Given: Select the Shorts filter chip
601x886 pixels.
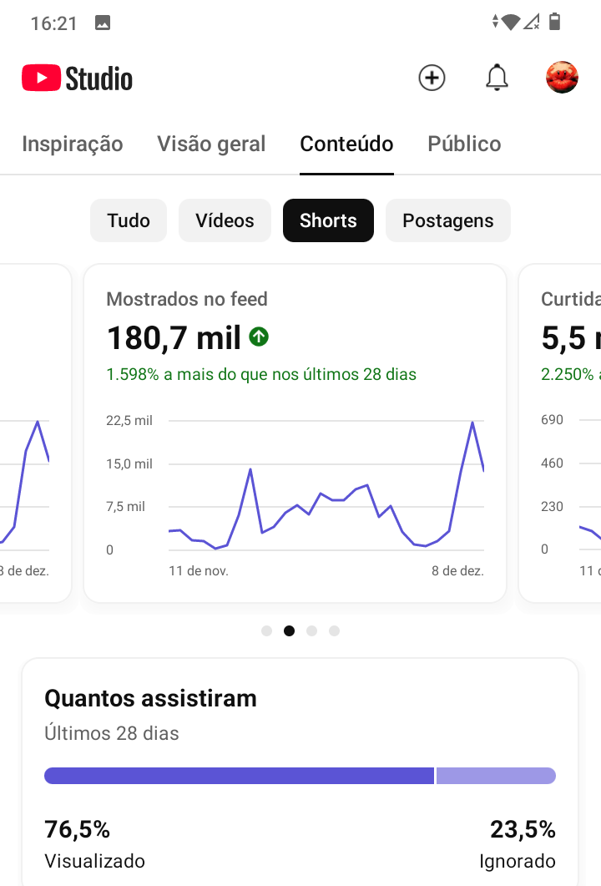Looking at the screenshot, I should pos(328,220).
